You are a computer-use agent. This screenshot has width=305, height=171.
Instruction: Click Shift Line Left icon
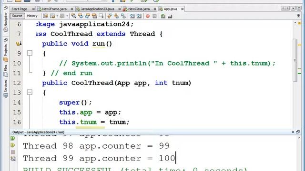132,16
